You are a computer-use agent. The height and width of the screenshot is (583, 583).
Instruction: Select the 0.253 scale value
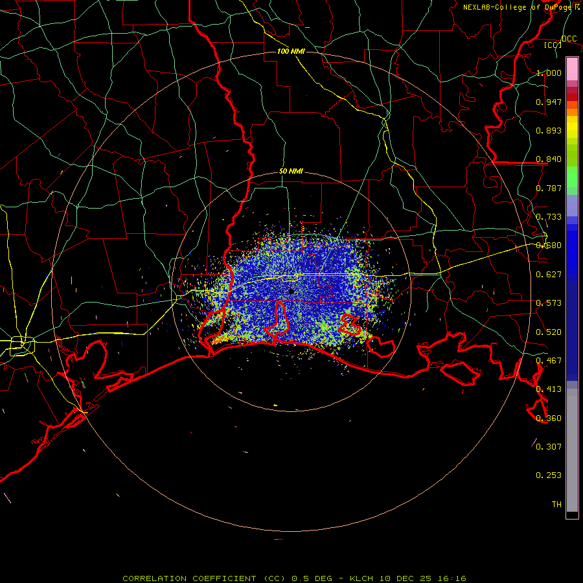click(x=549, y=475)
